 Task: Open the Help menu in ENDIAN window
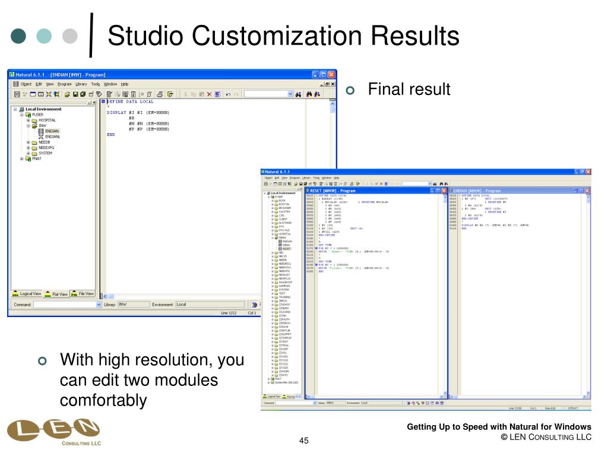click(125, 84)
